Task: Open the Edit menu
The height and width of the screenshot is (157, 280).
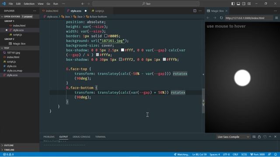Action: (18, 4)
